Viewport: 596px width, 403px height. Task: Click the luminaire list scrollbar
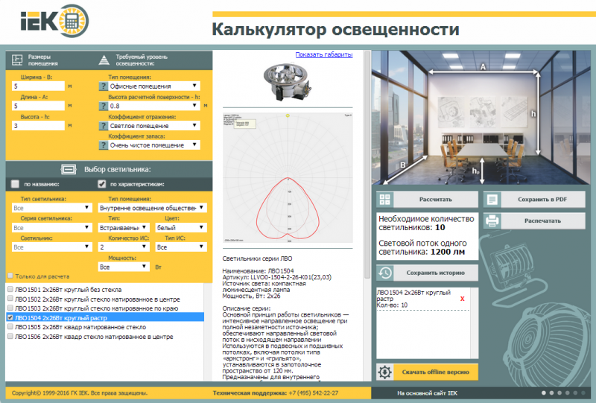tap(208, 331)
